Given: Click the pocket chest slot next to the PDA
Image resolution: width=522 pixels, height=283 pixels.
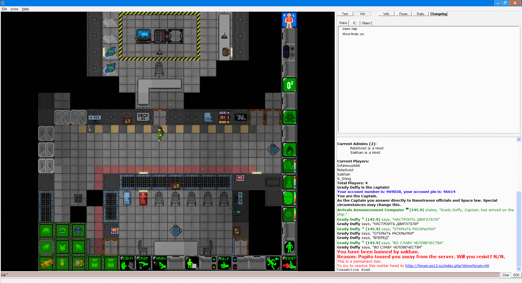Looking at the screenshot, I should click(95, 263).
